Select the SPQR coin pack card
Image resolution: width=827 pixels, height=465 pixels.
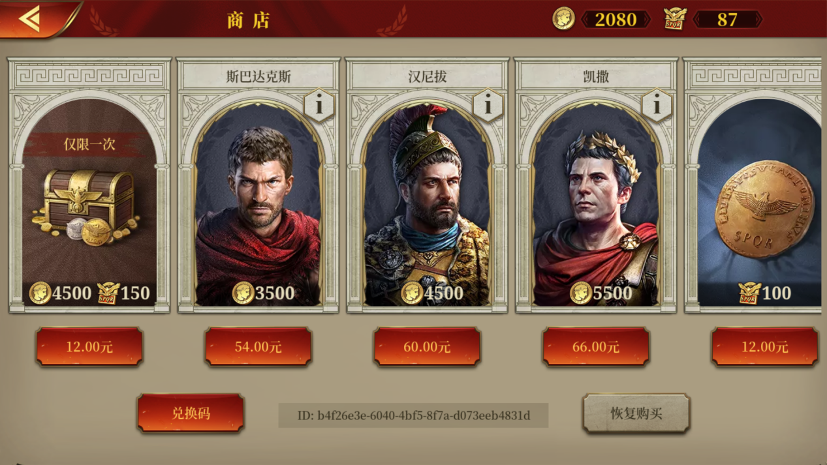(755, 185)
